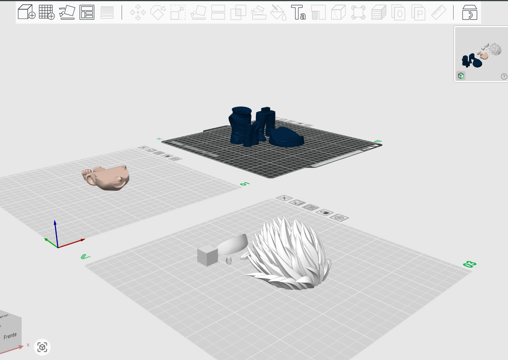The width and height of the screenshot is (508, 360).
Task: Activate the Cut tool
Action: (218, 12)
